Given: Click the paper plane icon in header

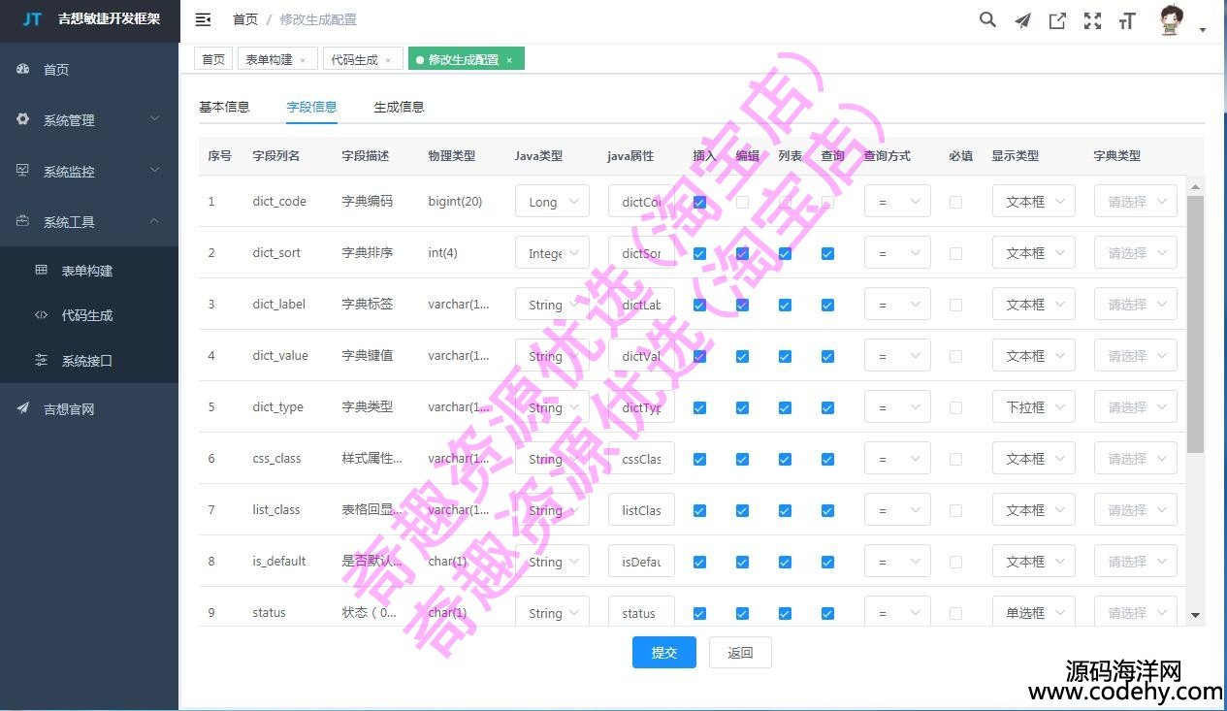Looking at the screenshot, I should pyautogui.click(x=1022, y=20).
